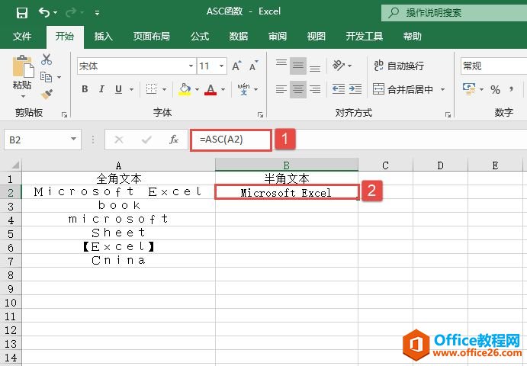
Task: Expand font color palette arrow
Action: pyautogui.click(x=223, y=89)
